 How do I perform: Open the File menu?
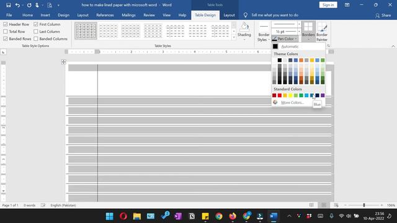tap(9, 15)
